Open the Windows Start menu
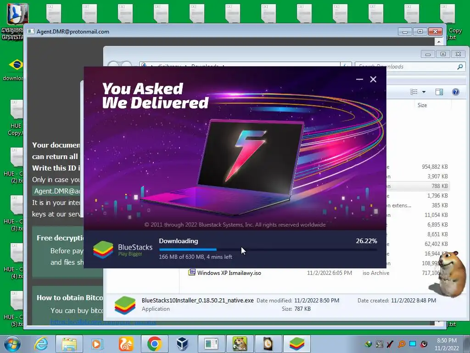 click(12, 344)
